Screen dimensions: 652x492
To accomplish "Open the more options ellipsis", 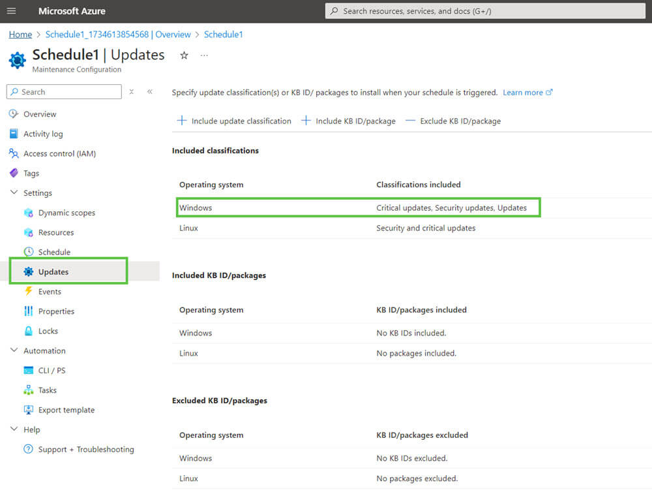I will [x=203, y=55].
